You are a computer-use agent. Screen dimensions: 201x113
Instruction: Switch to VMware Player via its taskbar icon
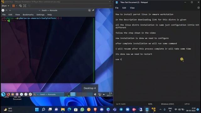coord(154,110)
